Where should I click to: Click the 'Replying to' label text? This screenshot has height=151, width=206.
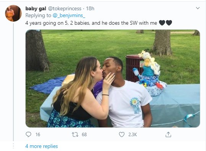pos(38,16)
